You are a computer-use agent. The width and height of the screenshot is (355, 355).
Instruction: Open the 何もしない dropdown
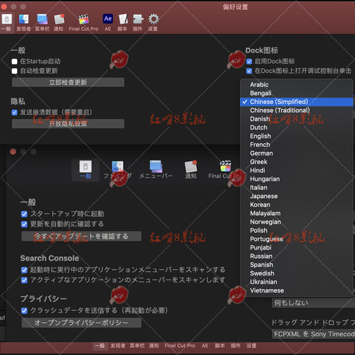click(x=313, y=303)
